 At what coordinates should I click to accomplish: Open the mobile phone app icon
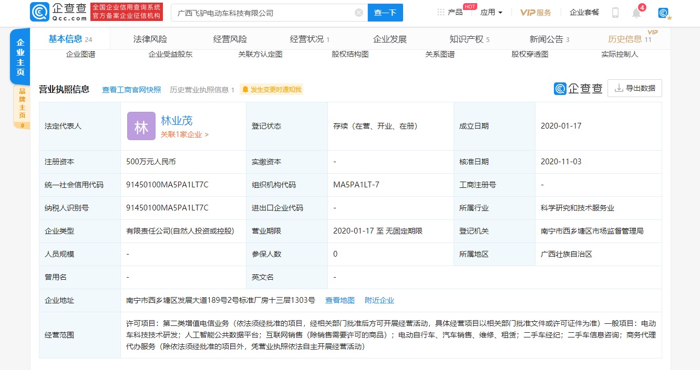coord(615,13)
